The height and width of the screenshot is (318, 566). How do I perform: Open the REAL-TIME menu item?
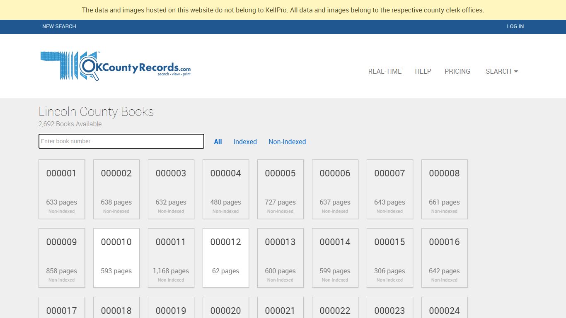(385, 71)
